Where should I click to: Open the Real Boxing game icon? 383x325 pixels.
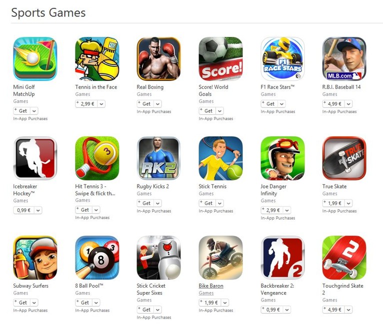click(x=159, y=59)
